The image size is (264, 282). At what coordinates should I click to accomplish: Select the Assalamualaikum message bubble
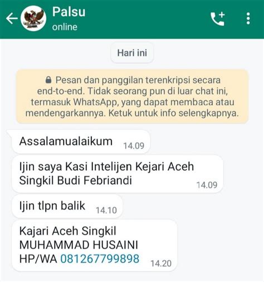pyautogui.click(x=81, y=142)
